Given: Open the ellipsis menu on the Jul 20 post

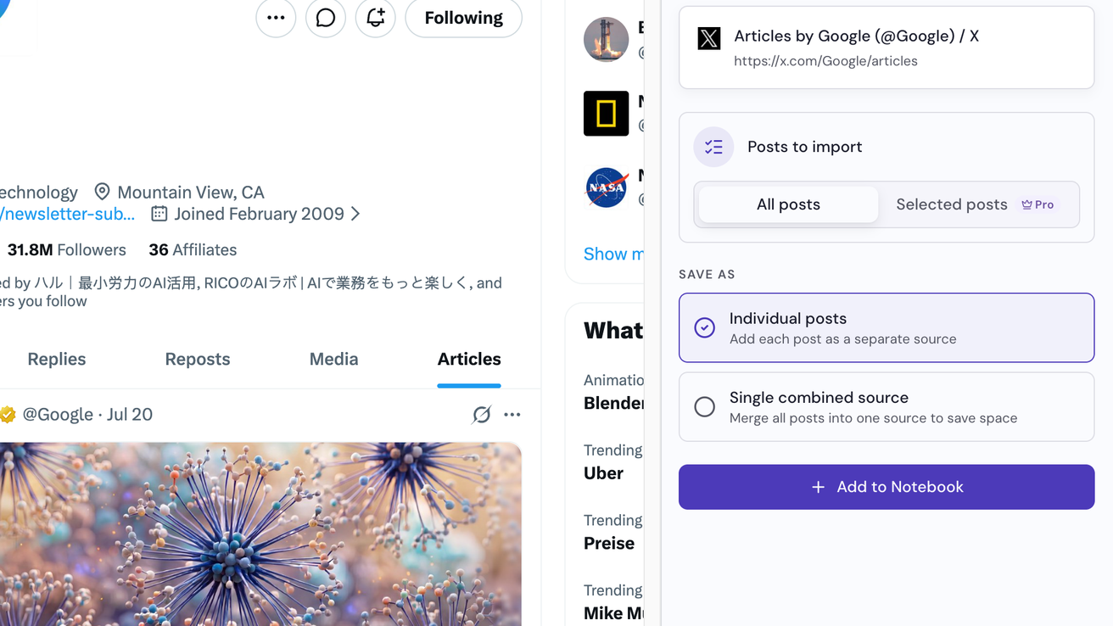Looking at the screenshot, I should (x=512, y=415).
